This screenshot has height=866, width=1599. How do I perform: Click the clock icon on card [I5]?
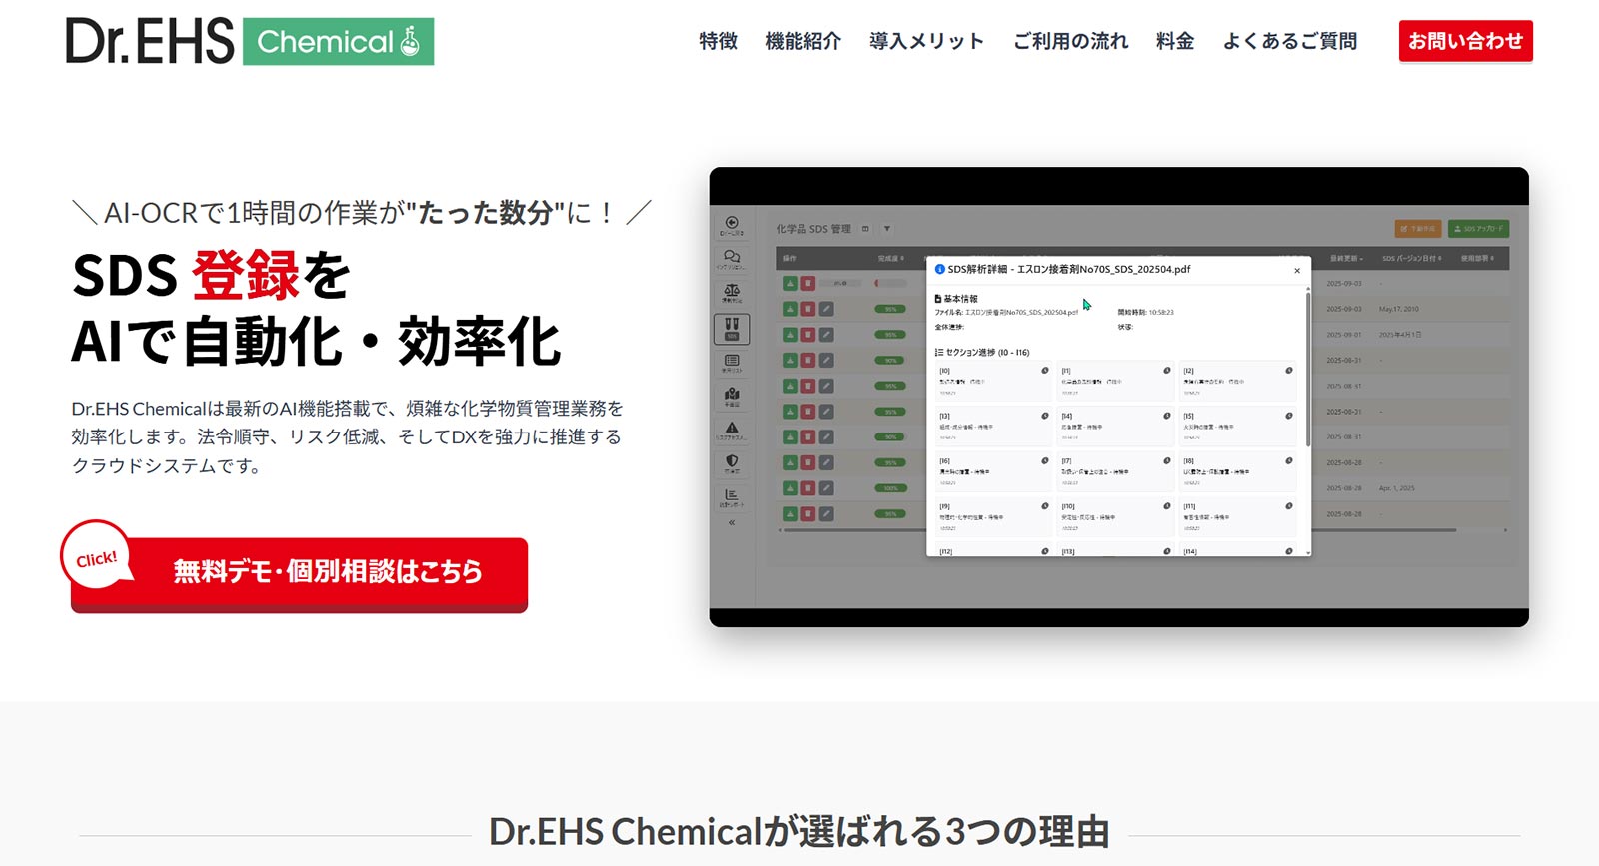pos(1289,416)
